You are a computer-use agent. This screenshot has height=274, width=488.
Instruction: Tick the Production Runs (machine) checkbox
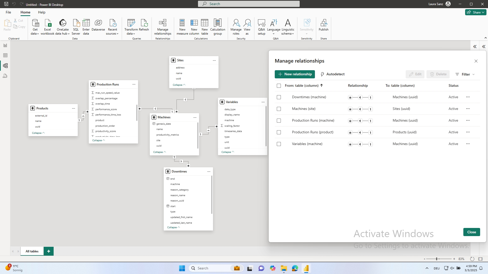(x=279, y=121)
